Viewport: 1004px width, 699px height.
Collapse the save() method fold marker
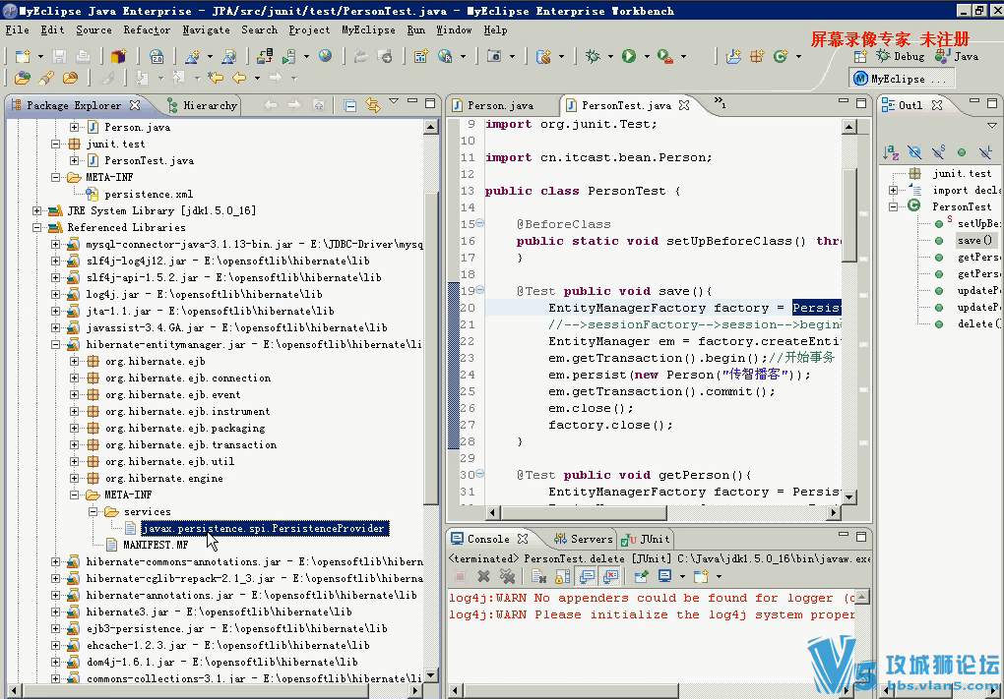[479, 290]
